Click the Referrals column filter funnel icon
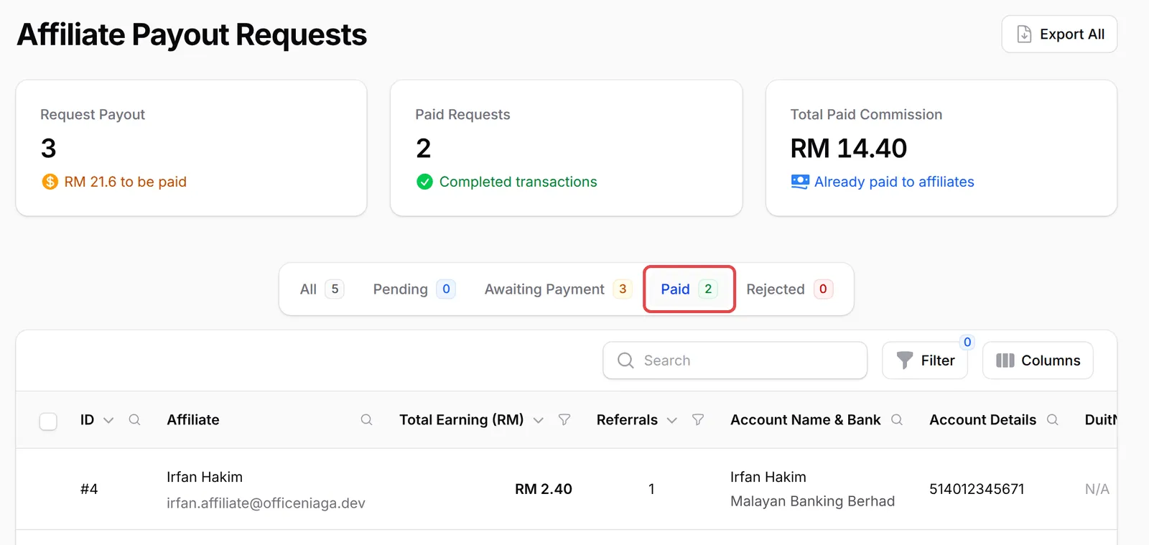Viewport: 1149px width, 545px height. [x=698, y=419]
